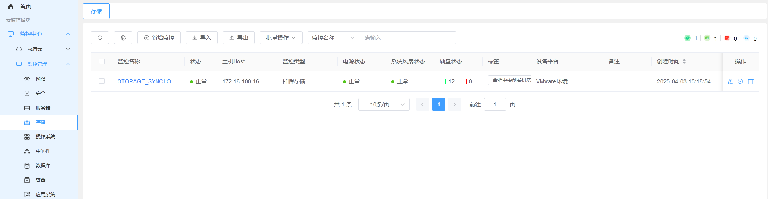The height and width of the screenshot is (199, 768).
Task: Click the 硬盘状态 column header
Action: (x=451, y=61)
